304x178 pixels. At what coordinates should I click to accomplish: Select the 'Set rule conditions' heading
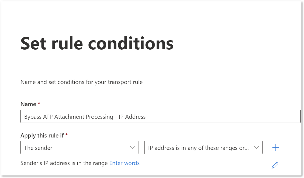click(97, 44)
